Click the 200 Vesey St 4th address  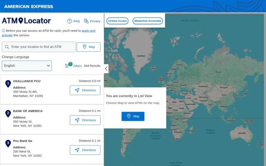[x=28, y=94]
